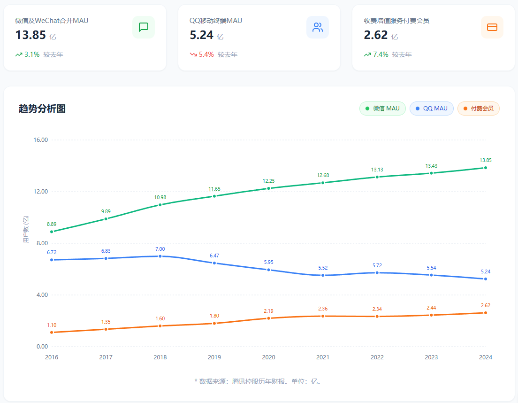Screen dimensions: 518x403
Task: Click the 2022 QQ MAU point 5.72
Action: tap(377, 273)
